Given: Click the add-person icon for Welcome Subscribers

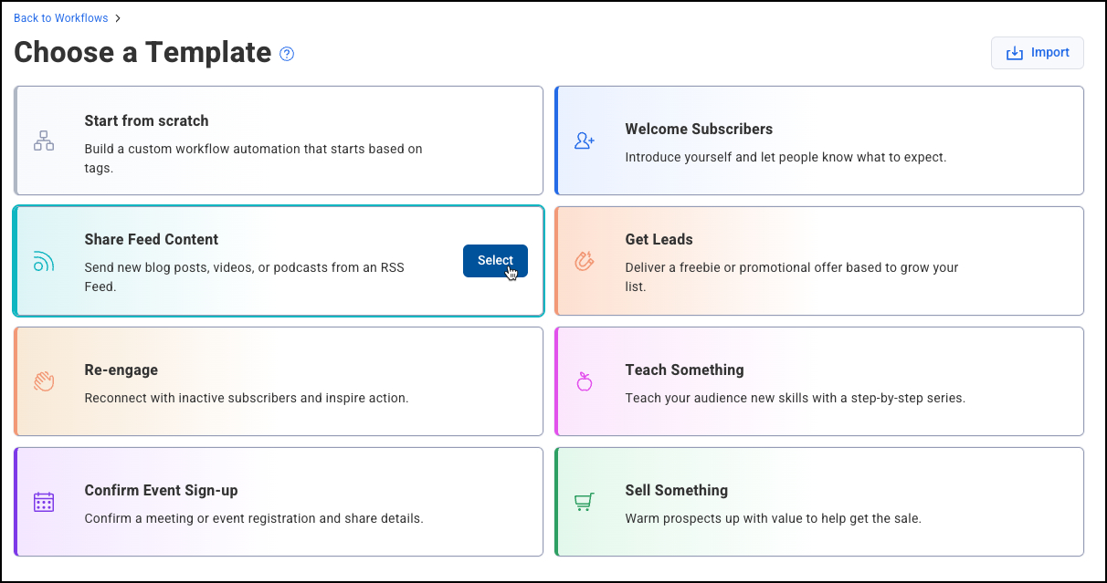Looking at the screenshot, I should [x=585, y=141].
